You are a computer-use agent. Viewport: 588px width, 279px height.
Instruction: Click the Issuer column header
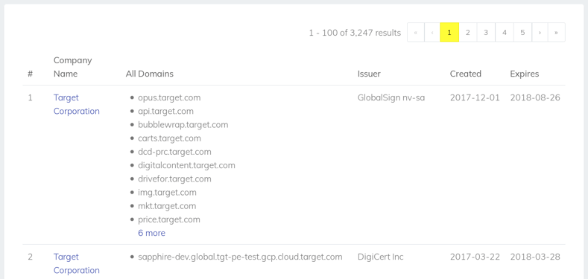click(x=369, y=74)
